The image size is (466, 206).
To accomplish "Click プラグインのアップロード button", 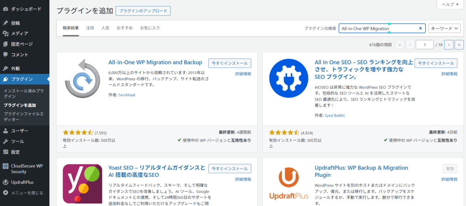I will click(143, 11).
